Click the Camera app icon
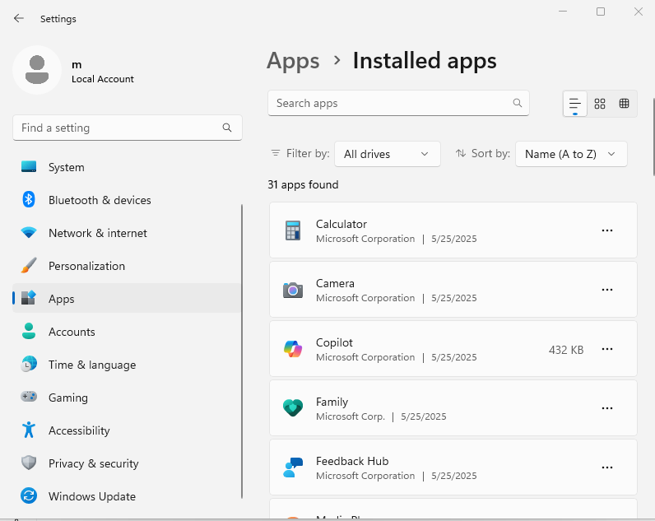Image resolution: width=655 pixels, height=521 pixels. point(293,290)
